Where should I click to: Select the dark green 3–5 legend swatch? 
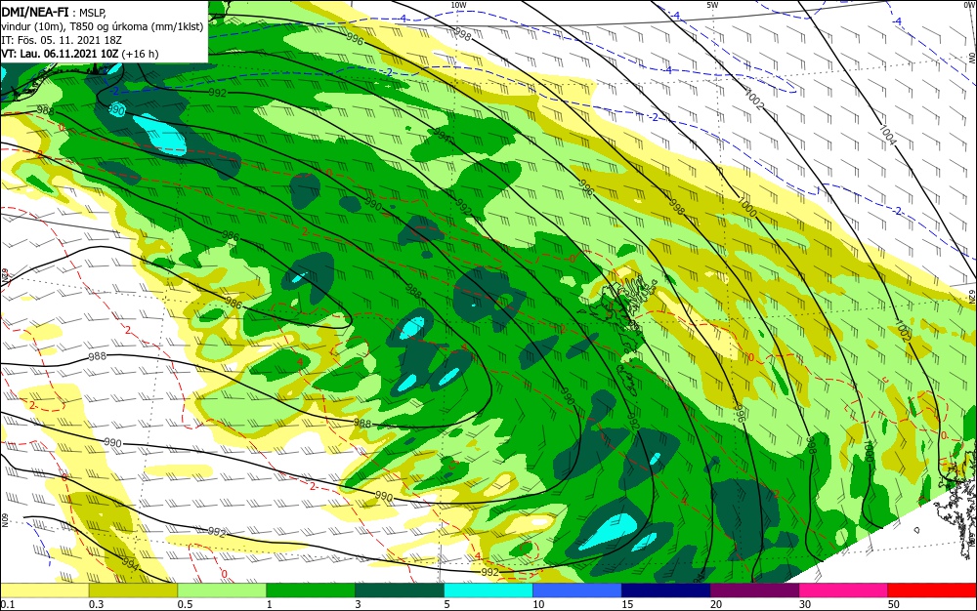400,591
